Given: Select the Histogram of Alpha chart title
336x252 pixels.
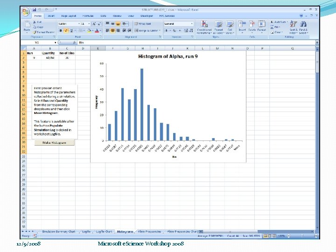Looking at the screenshot, I should [x=168, y=56].
